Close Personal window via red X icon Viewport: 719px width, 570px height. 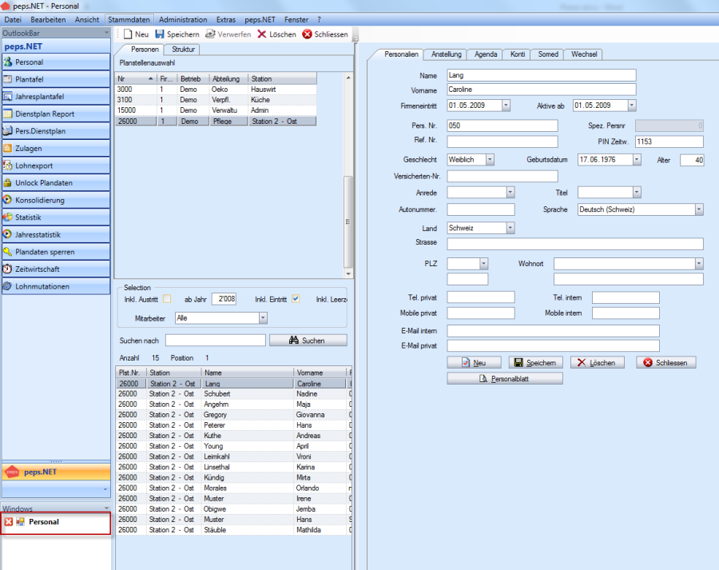9,522
